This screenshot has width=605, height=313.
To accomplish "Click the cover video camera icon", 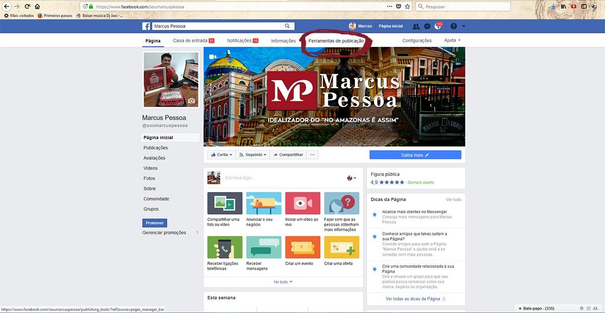I will (213, 56).
